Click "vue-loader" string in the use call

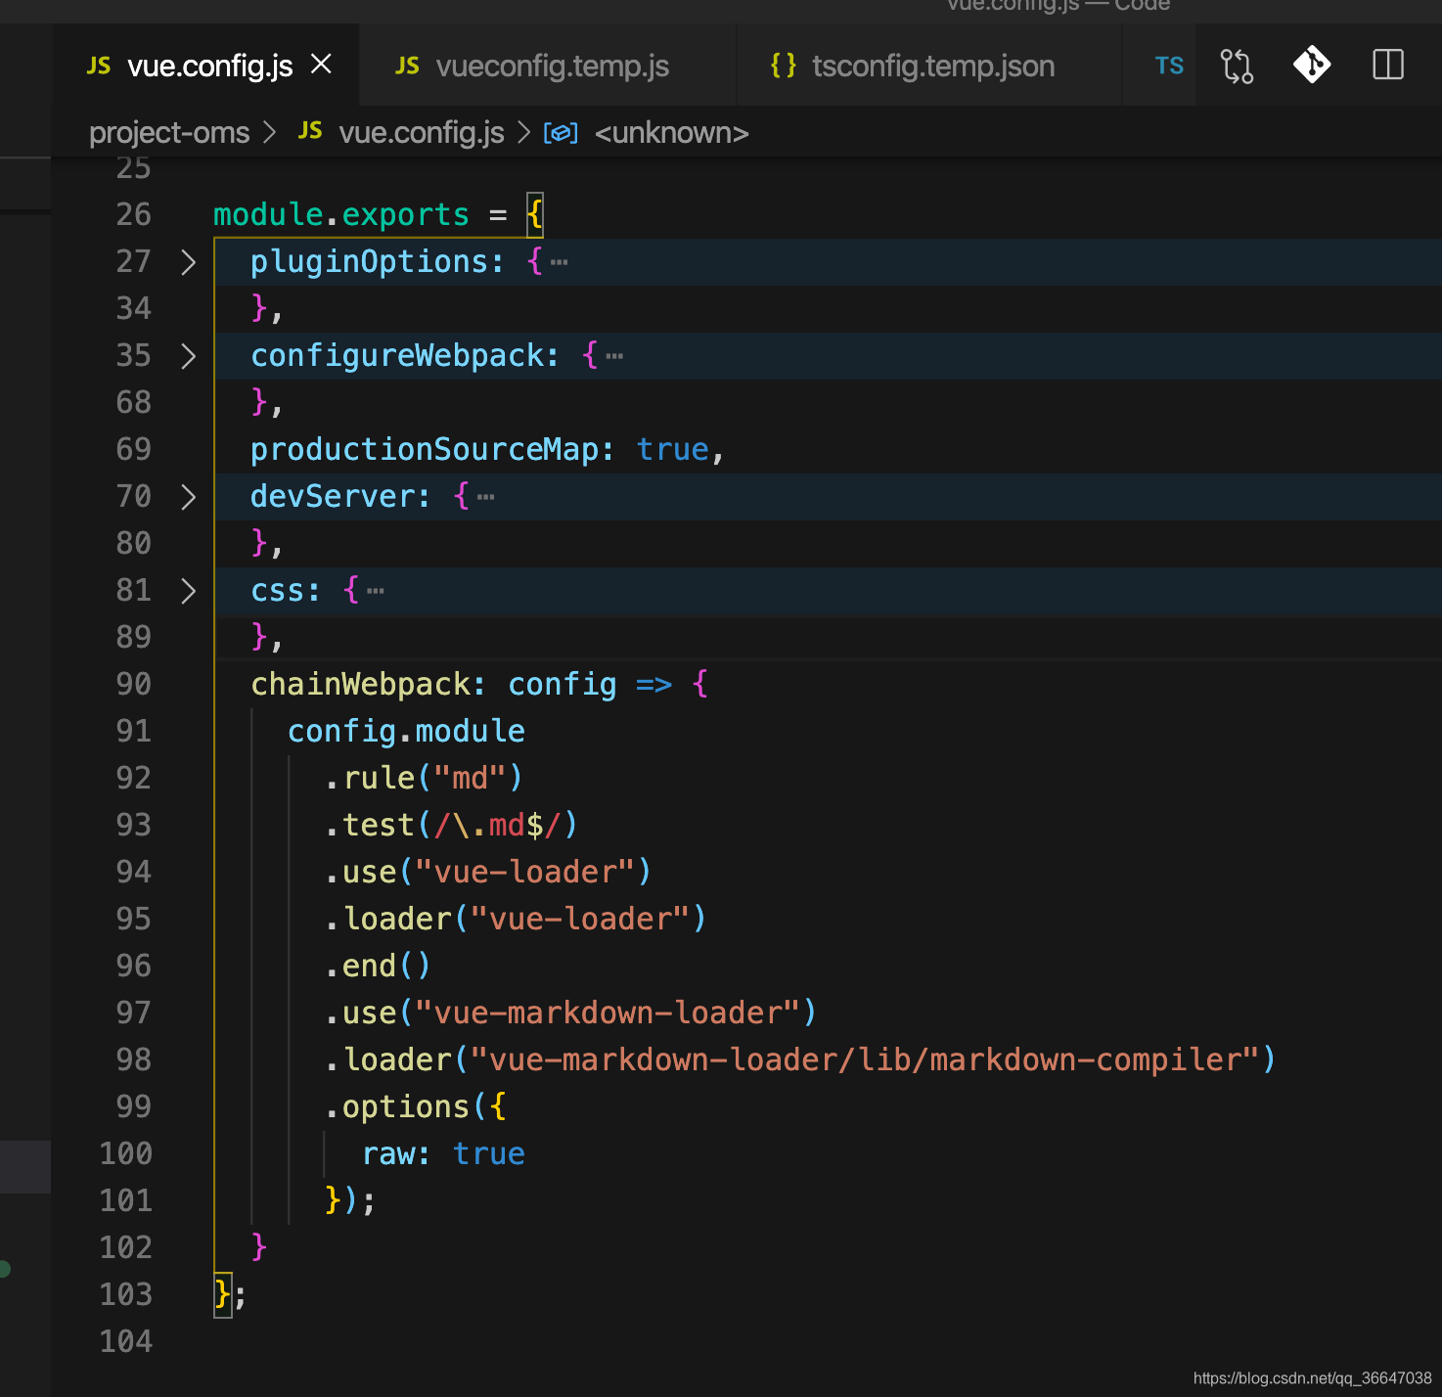(525, 872)
